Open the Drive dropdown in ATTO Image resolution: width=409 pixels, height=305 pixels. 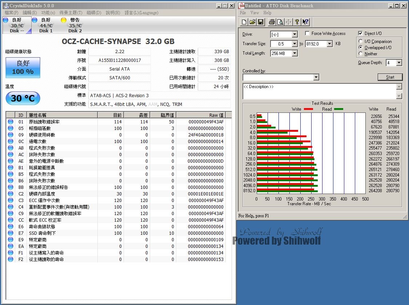(x=295, y=34)
